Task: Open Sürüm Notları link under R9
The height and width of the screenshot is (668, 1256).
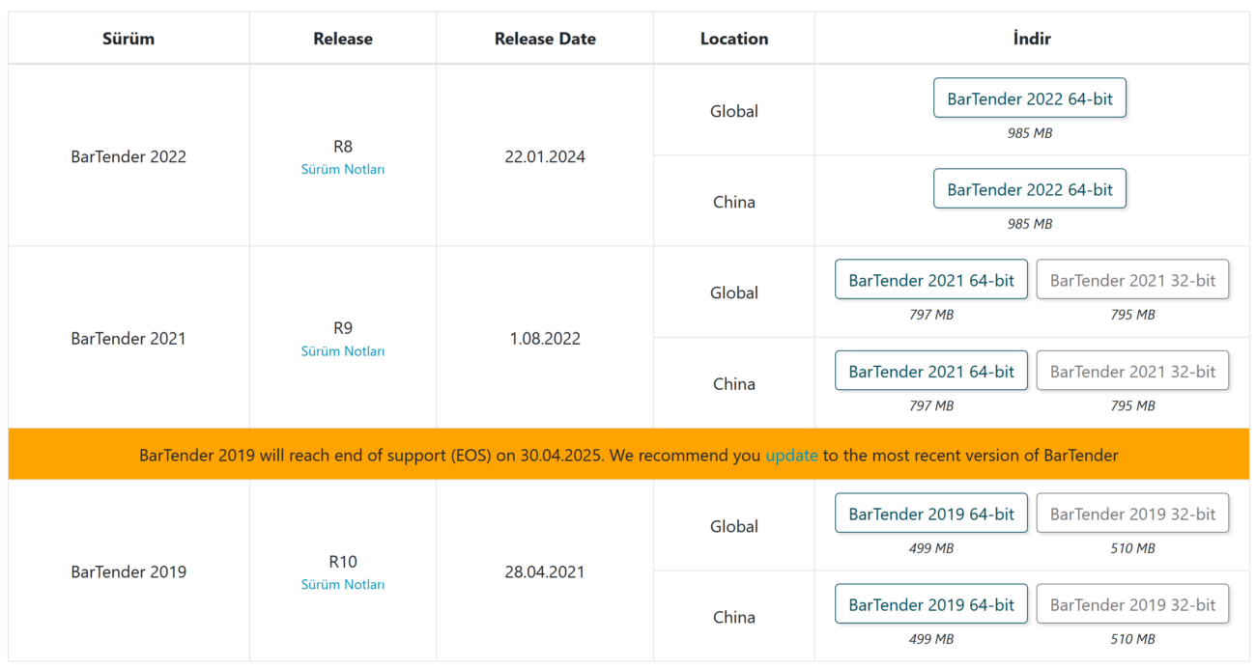Action: pos(343,351)
